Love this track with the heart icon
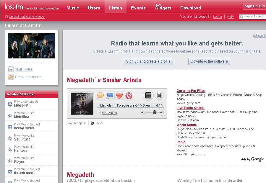This screenshot has height=183, width=266. coord(119,96)
